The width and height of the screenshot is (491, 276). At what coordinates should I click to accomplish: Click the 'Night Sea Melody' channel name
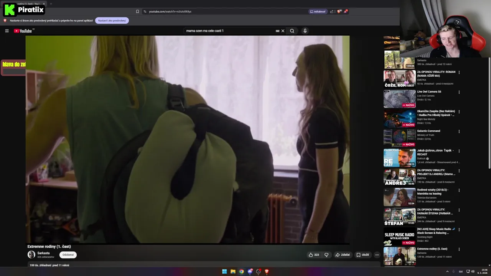tap(427, 119)
